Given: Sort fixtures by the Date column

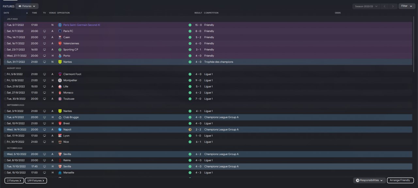Looking at the screenshot, I should click(x=7, y=13).
